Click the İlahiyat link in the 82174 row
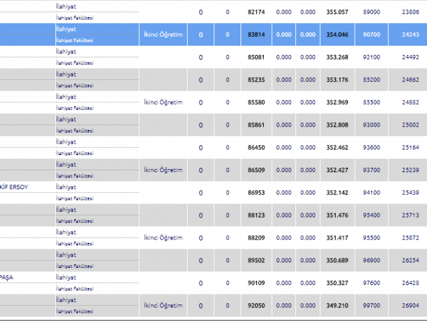The width and height of the screenshot is (427, 321). tap(65, 6)
